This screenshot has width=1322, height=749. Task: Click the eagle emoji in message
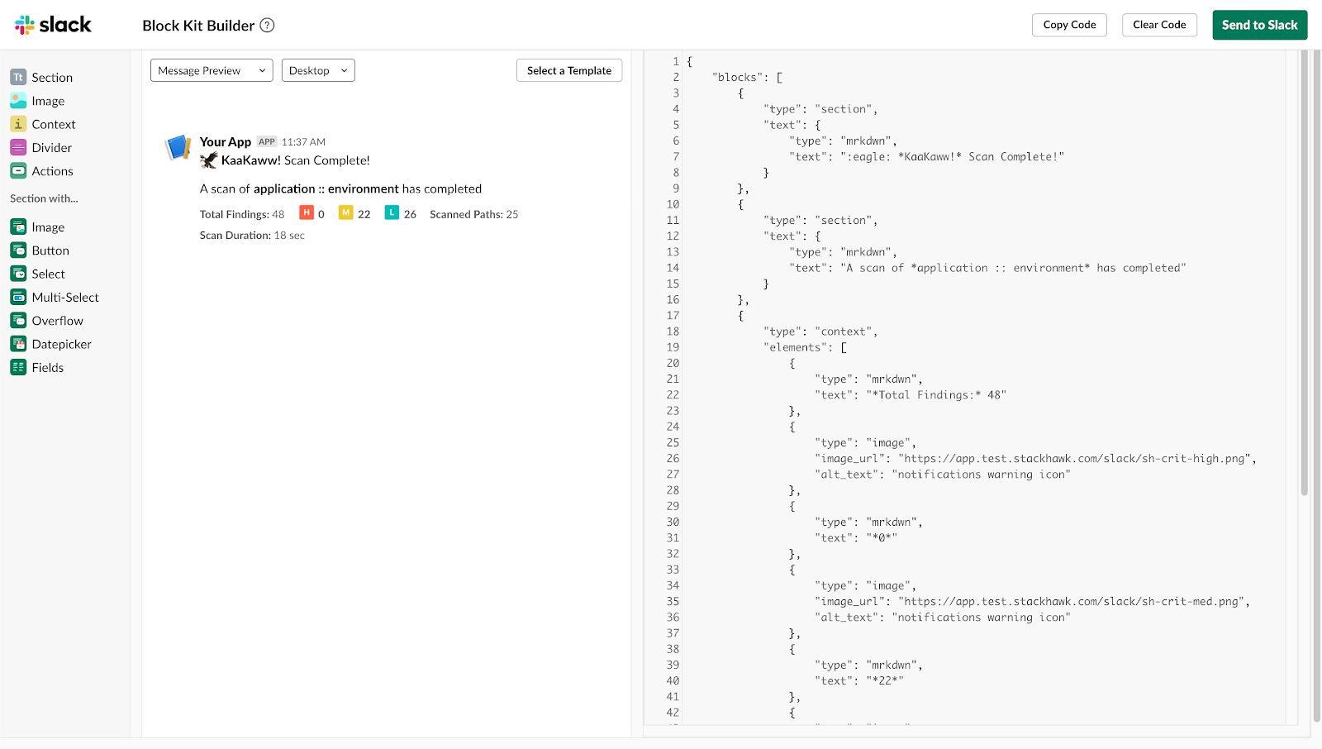tap(209, 160)
